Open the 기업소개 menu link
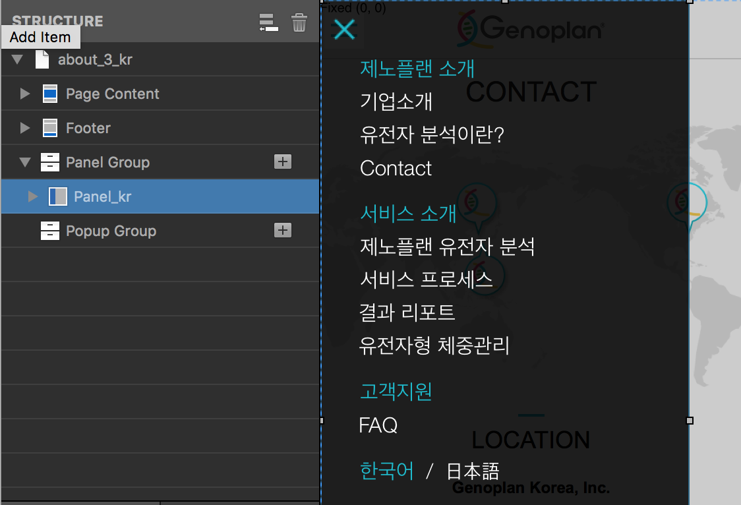 coord(396,101)
